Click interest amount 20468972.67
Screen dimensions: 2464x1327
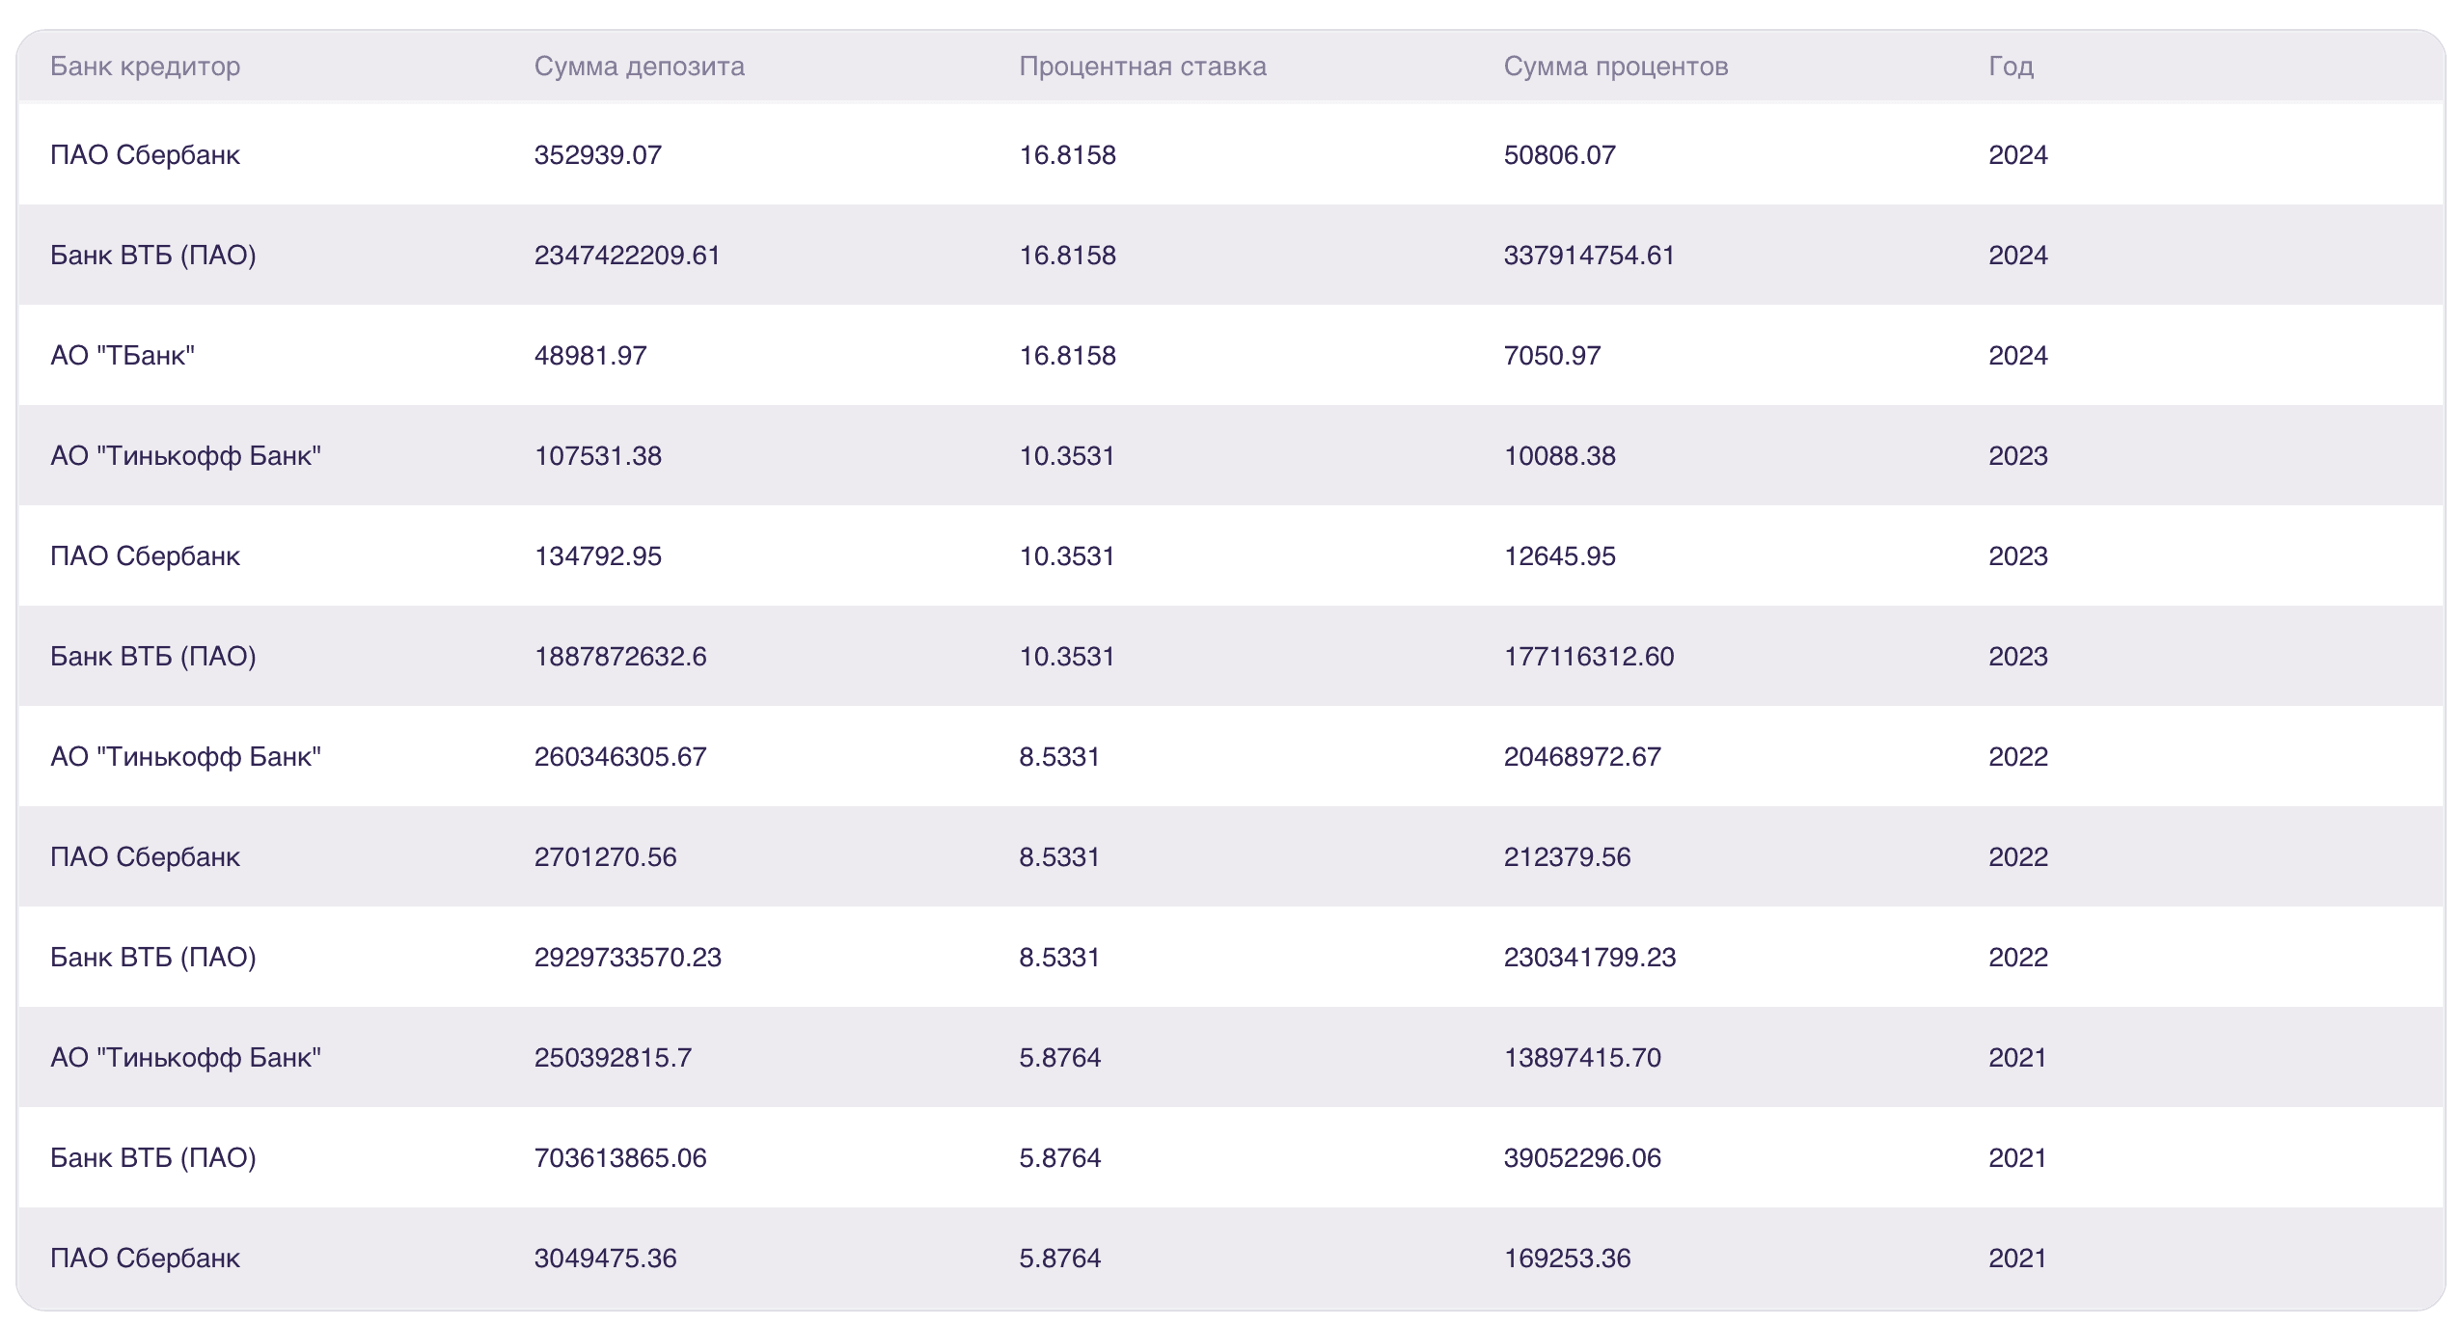pyautogui.click(x=1582, y=757)
